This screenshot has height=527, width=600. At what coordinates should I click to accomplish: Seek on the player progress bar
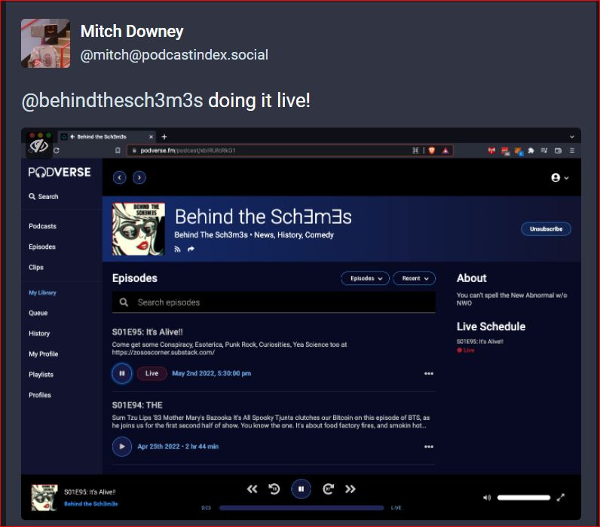(x=302, y=508)
